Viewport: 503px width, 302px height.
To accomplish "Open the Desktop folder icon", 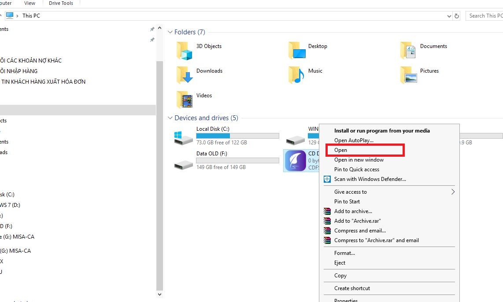I will pyautogui.click(x=297, y=51).
